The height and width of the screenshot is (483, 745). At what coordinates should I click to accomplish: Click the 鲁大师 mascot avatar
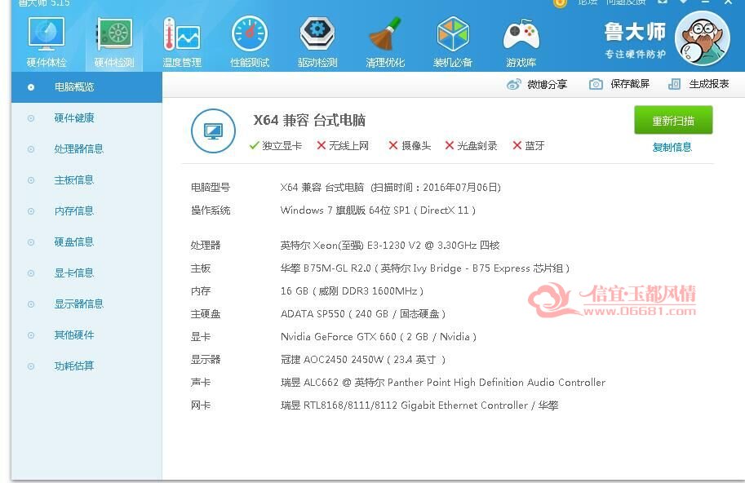pos(703,38)
